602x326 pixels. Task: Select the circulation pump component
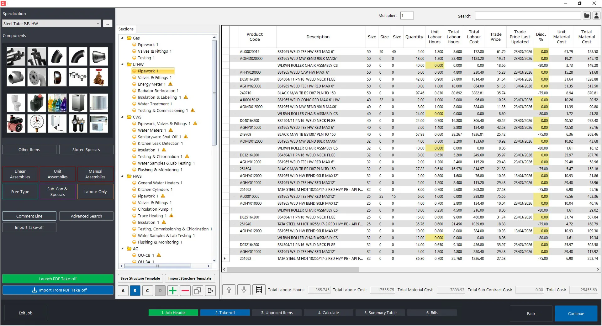tap(16, 124)
